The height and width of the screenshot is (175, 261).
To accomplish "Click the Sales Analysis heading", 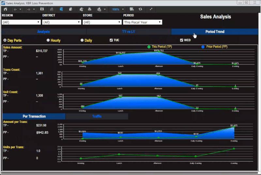I will click(216, 17).
